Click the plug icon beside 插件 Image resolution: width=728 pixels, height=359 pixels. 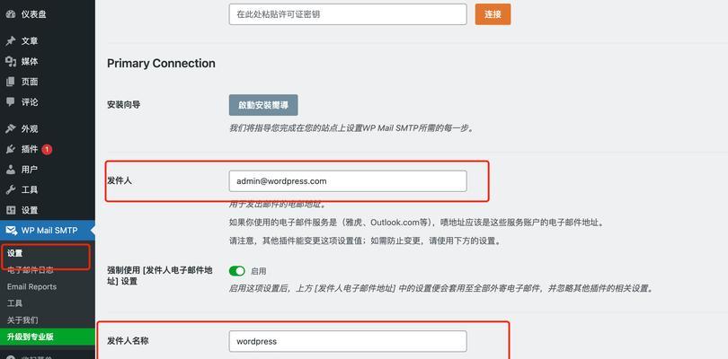point(10,149)
